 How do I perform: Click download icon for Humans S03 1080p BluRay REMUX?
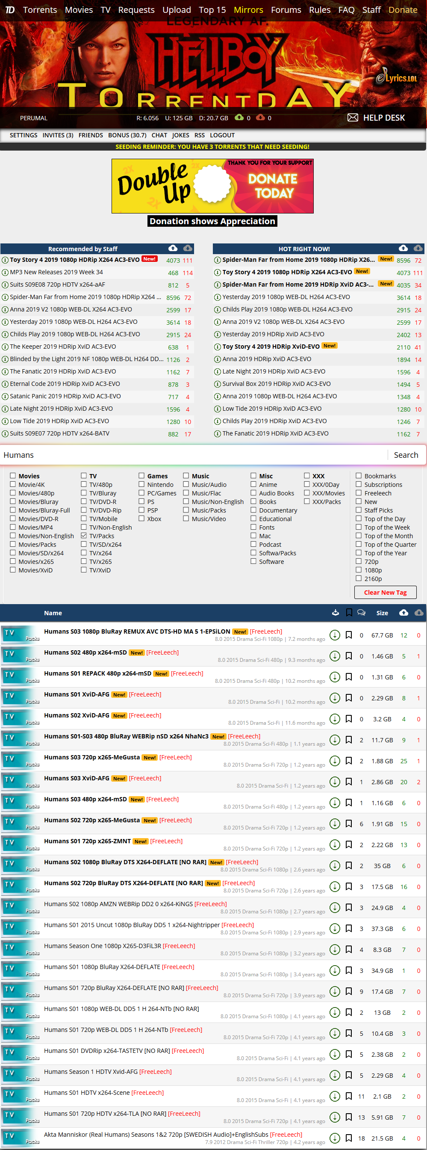(335, 635)
